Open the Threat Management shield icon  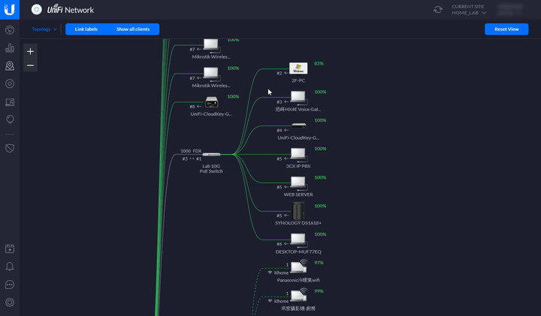10,148
